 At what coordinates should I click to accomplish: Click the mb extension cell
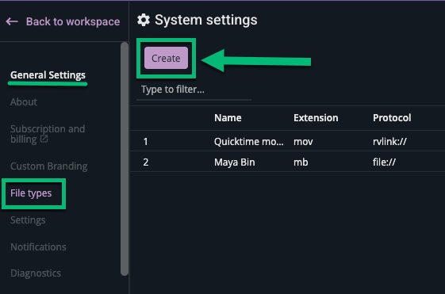pyautogui.click(x=301, y=162)
